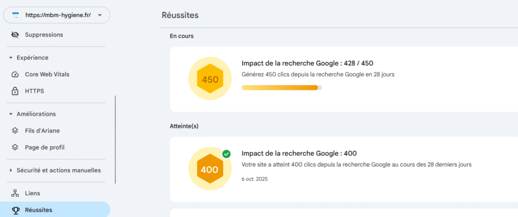This screenshot has width=518, height=217.
Task: Click the Suppressions crossed-eye icon
Action: point(15,35)
